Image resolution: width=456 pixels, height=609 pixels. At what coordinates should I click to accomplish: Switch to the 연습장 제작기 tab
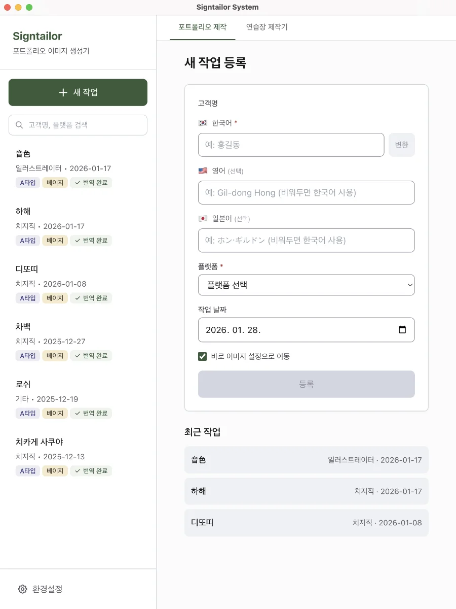(267, 27)
